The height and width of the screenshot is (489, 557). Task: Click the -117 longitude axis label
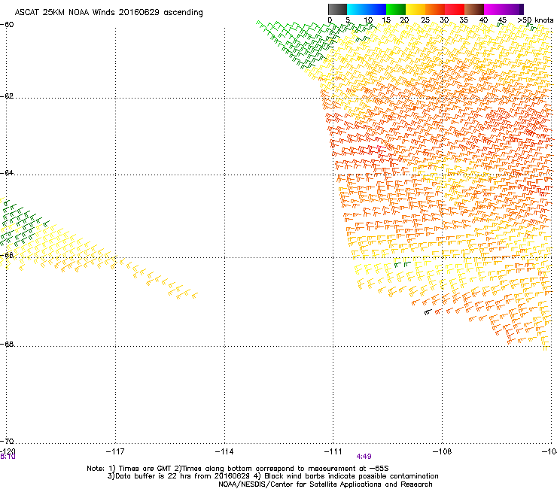pos(115,451)
